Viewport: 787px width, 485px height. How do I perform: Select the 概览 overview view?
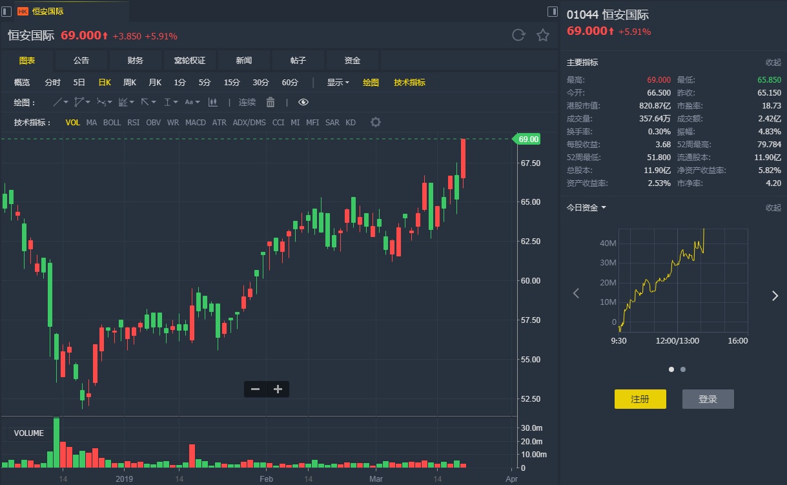click(x=22, y=82)
